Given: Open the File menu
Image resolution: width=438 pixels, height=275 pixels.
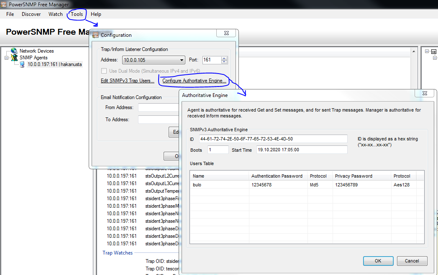Looking at the screenshot, I should click(x=10, y=14).
